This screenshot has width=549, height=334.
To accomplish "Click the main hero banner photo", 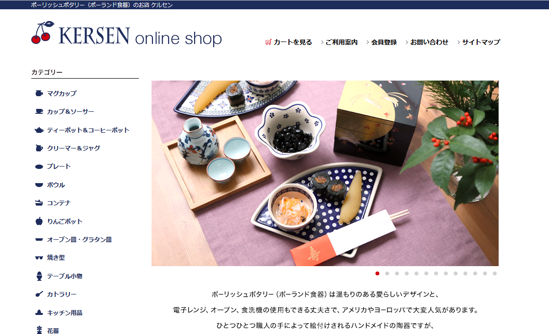I will (325, 173).
